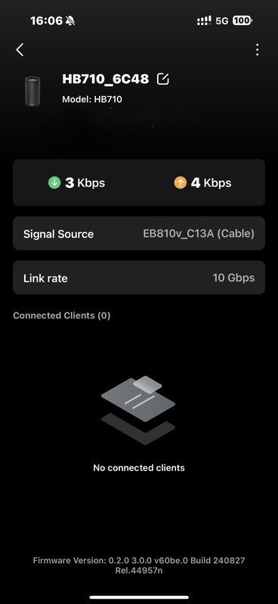Tap the 10 Gbps link rate value
The height and width of the screenshot is (604, 278).
click(x=233, y=278)
